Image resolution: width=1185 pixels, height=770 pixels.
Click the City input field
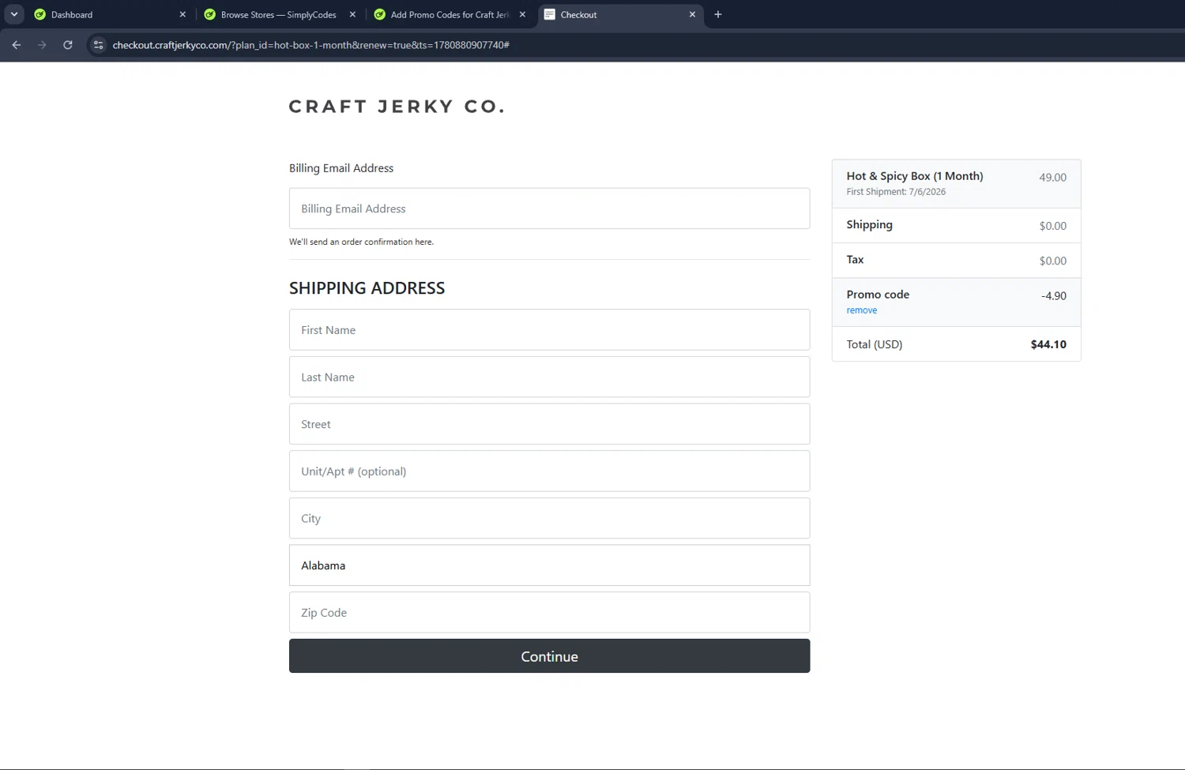pyautogui.click(x=549, y=518)
